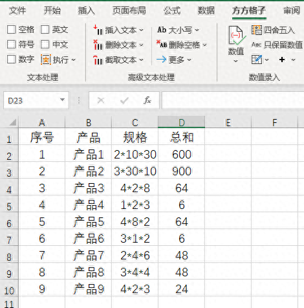Click the 插入文本 insert text icon

coord(98,30)
